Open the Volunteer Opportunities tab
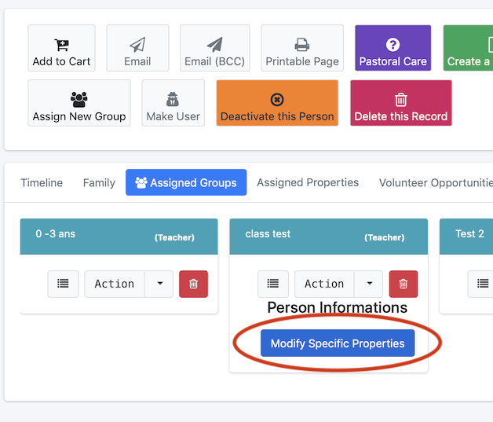 (436, 182)
